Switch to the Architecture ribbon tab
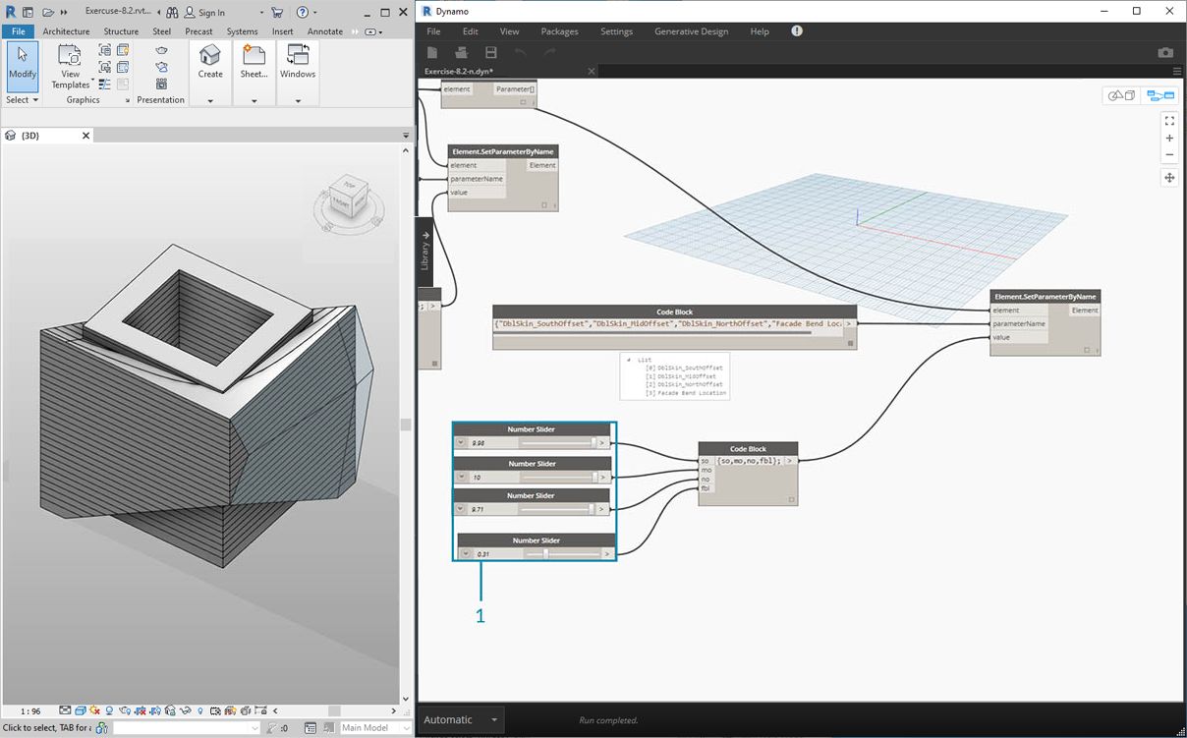 [66, 31]
